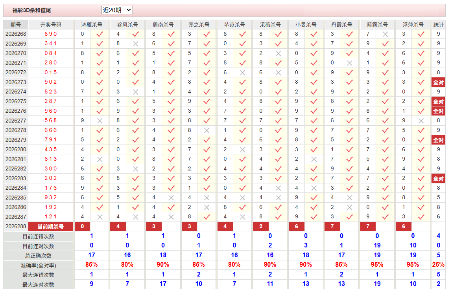Screen dimensions: 450x293
Task: Click the gray X in row 2026270 采薇杀号
Action: 278,53
